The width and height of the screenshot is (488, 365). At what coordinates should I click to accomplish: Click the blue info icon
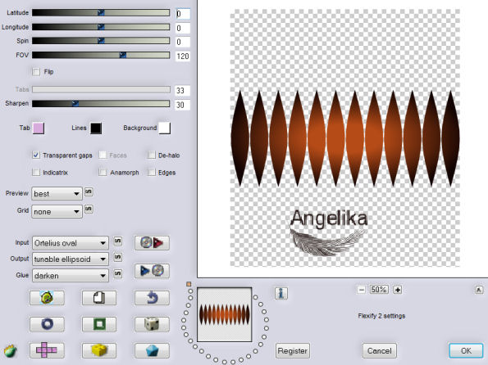coord(281,293)
